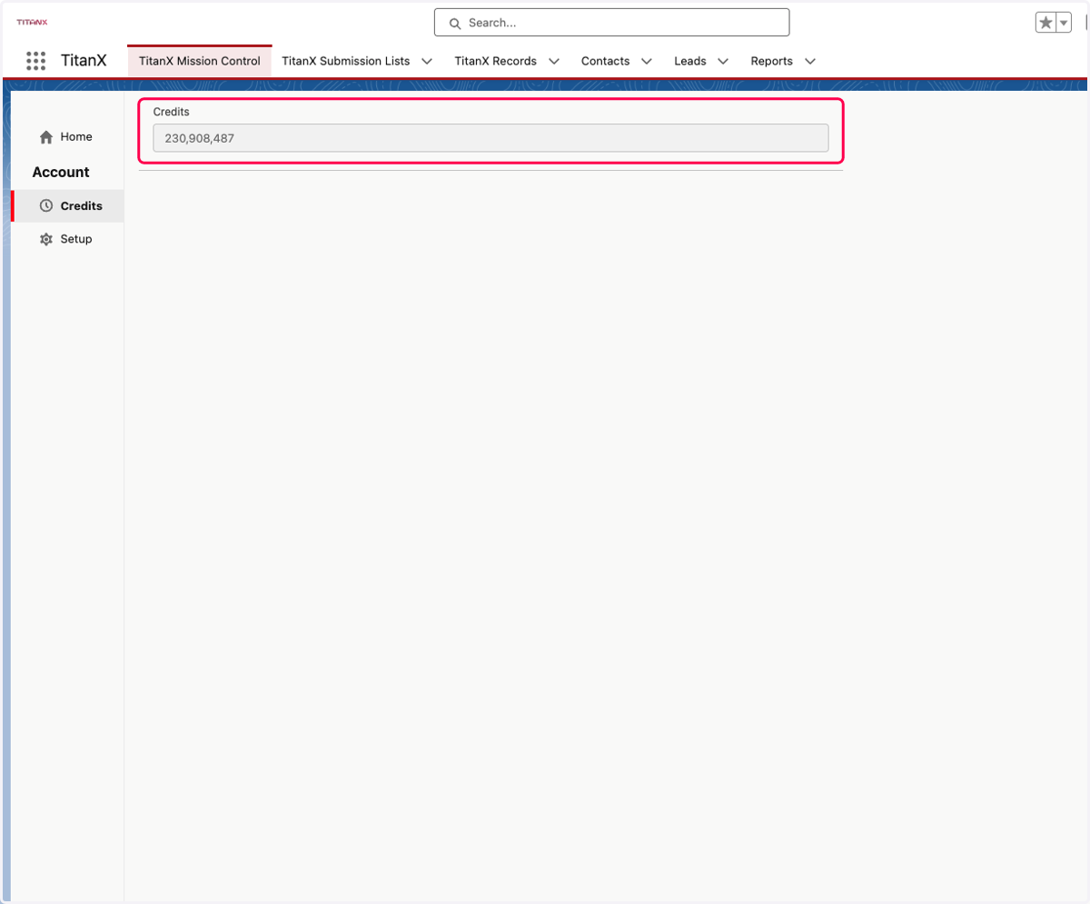
Task: Expand TitanX Records chevron menu
Action: 553,61
